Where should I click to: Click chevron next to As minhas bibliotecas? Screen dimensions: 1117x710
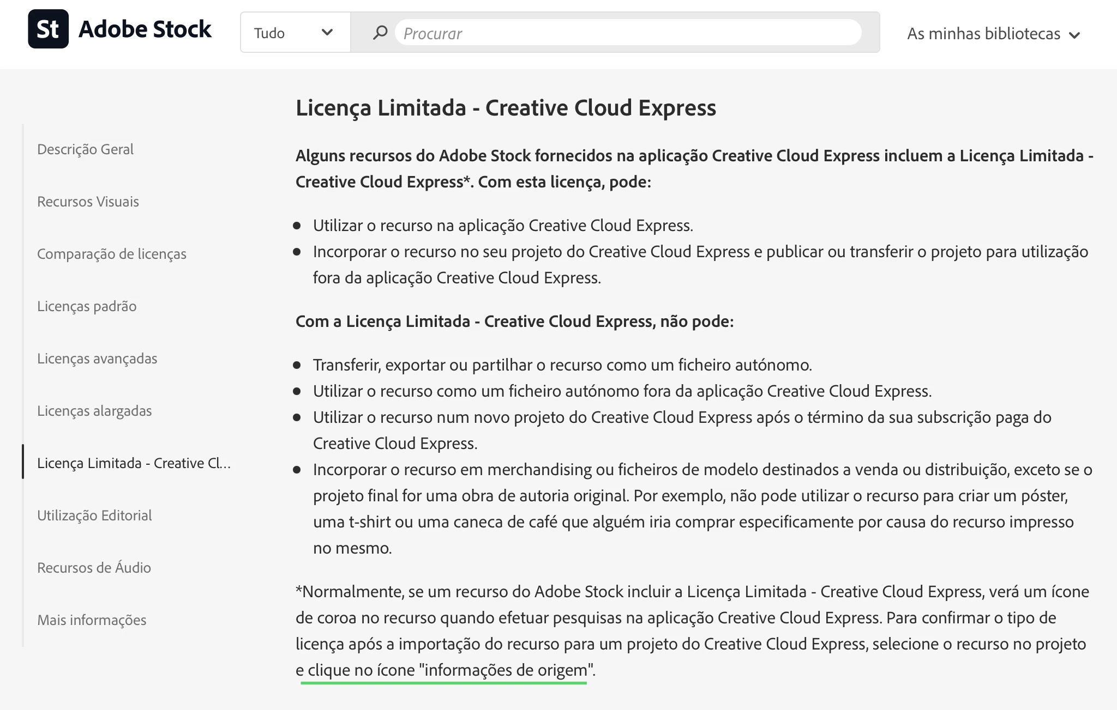pyautogui.click(x=1074, y=35)
